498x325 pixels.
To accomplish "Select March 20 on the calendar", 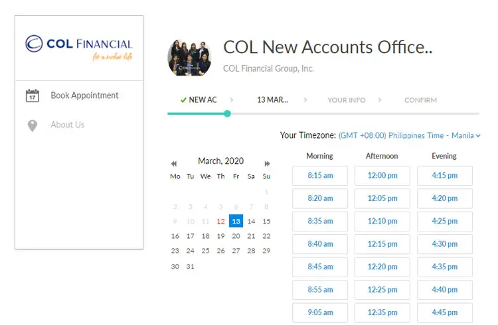I will (236, 236).
